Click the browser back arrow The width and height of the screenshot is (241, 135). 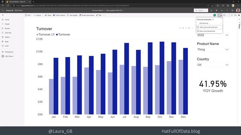3,6
